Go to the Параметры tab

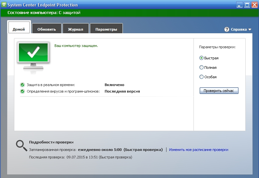click(106, 29)
